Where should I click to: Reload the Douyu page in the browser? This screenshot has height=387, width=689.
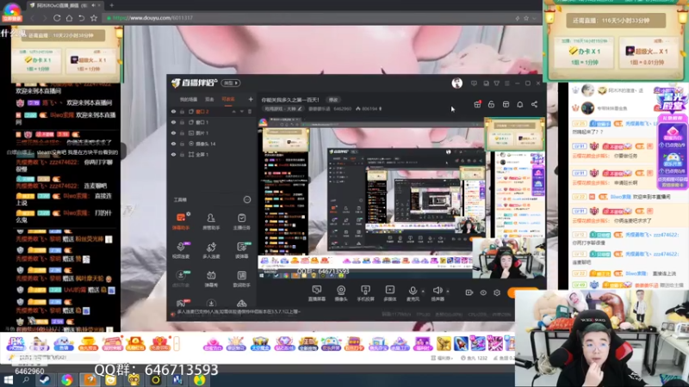tap(57, 18)
